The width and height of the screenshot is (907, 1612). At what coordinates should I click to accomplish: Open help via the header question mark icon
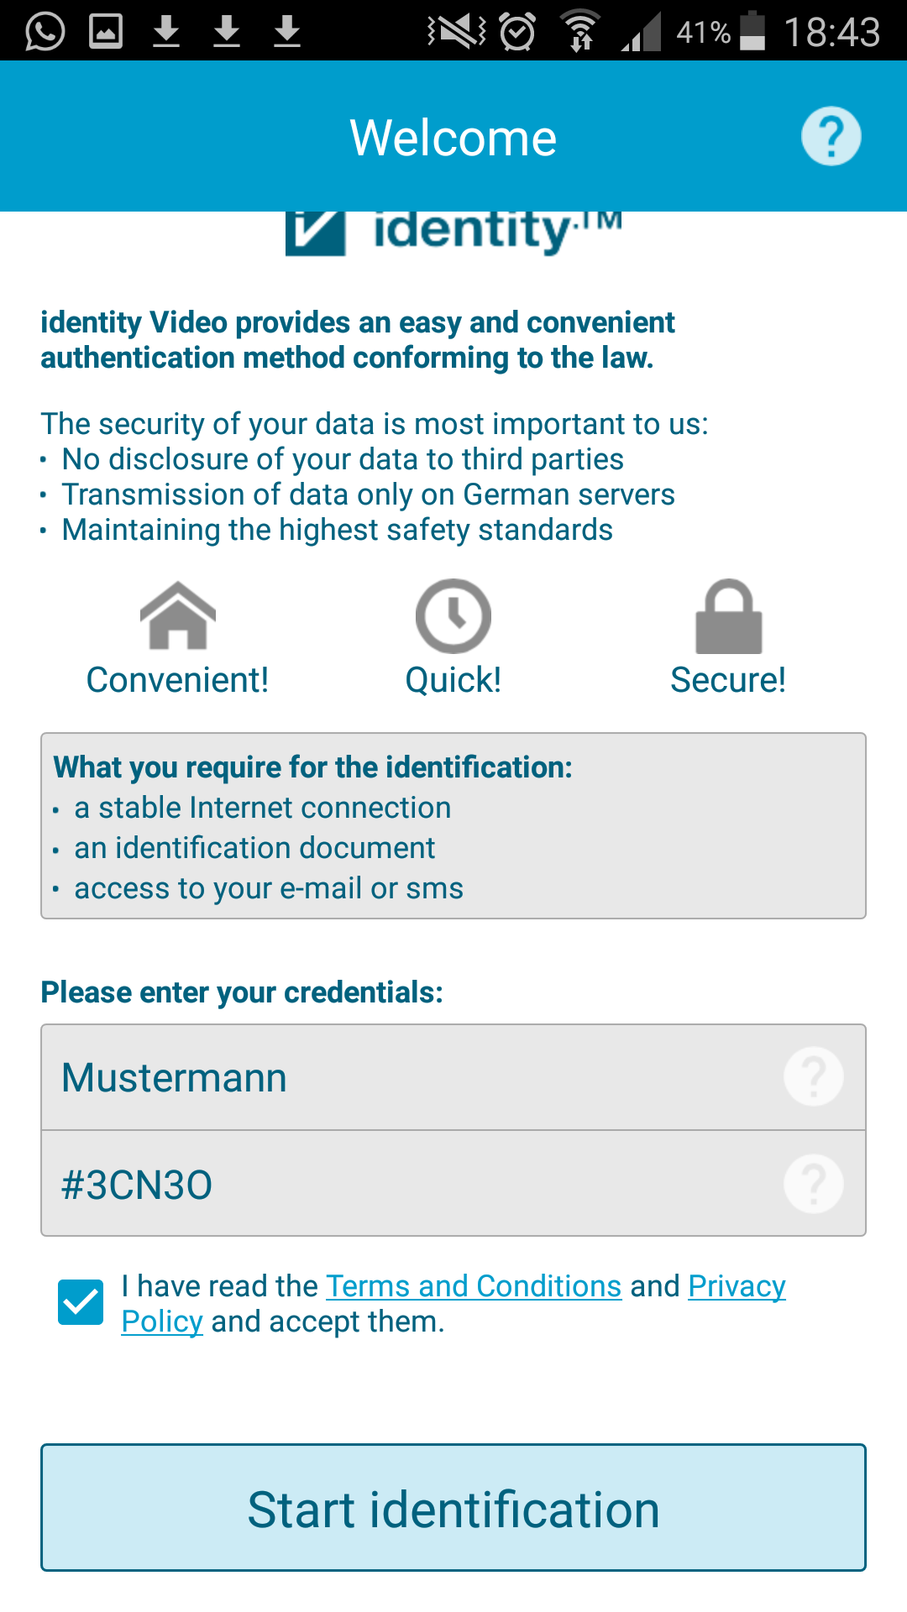point(831,136)
